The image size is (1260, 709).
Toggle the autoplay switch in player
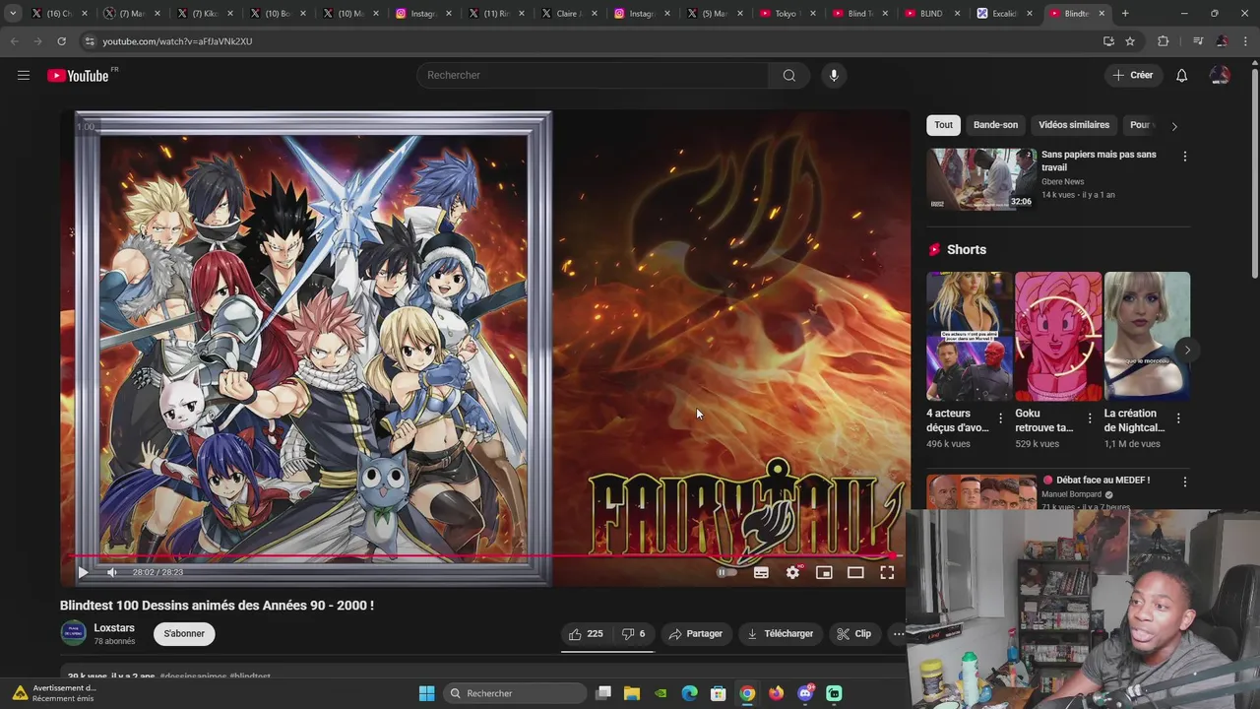pyautogui.click(x=725, y=572)
